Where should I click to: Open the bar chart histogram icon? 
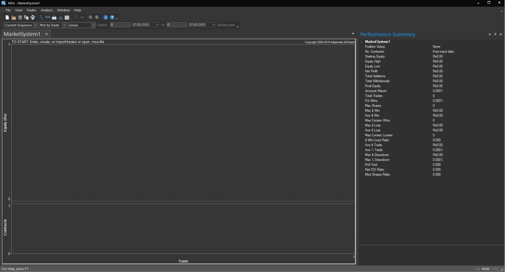[x=60, y=17]
